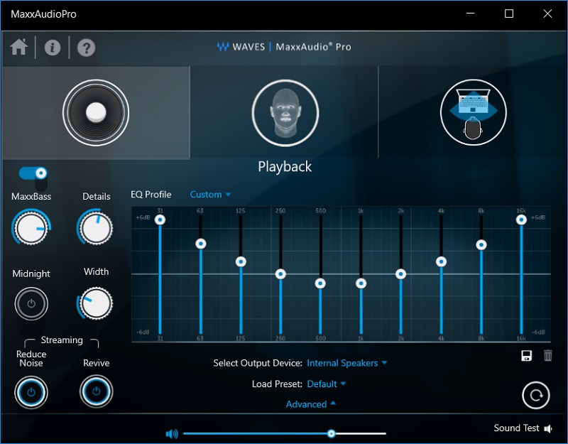
Task: Open the EQ Profile Custom dropdown
Action: pyautogui.click(x=210, y=195)
